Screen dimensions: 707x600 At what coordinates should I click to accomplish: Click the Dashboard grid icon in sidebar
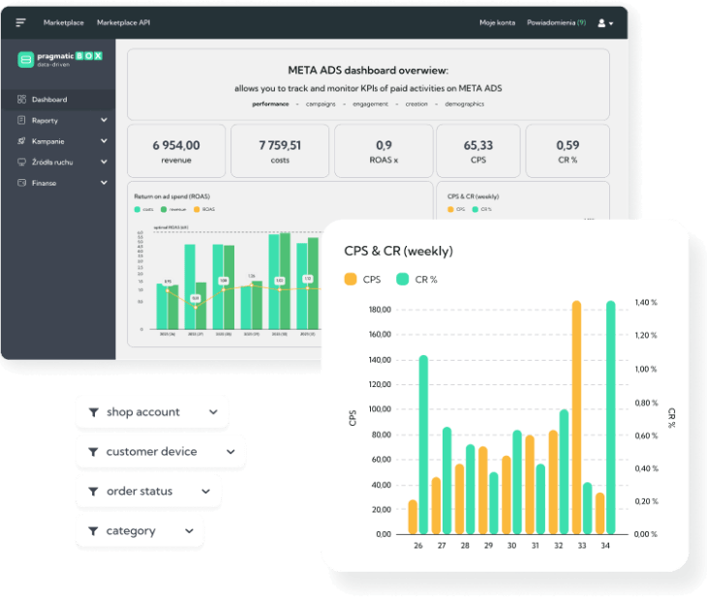pos(21,100)
